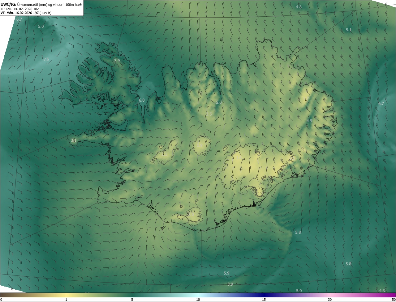Click the tick label 1 on the color scale
Viewport: 396px width, 302px height.
click(x=66, y=300)
